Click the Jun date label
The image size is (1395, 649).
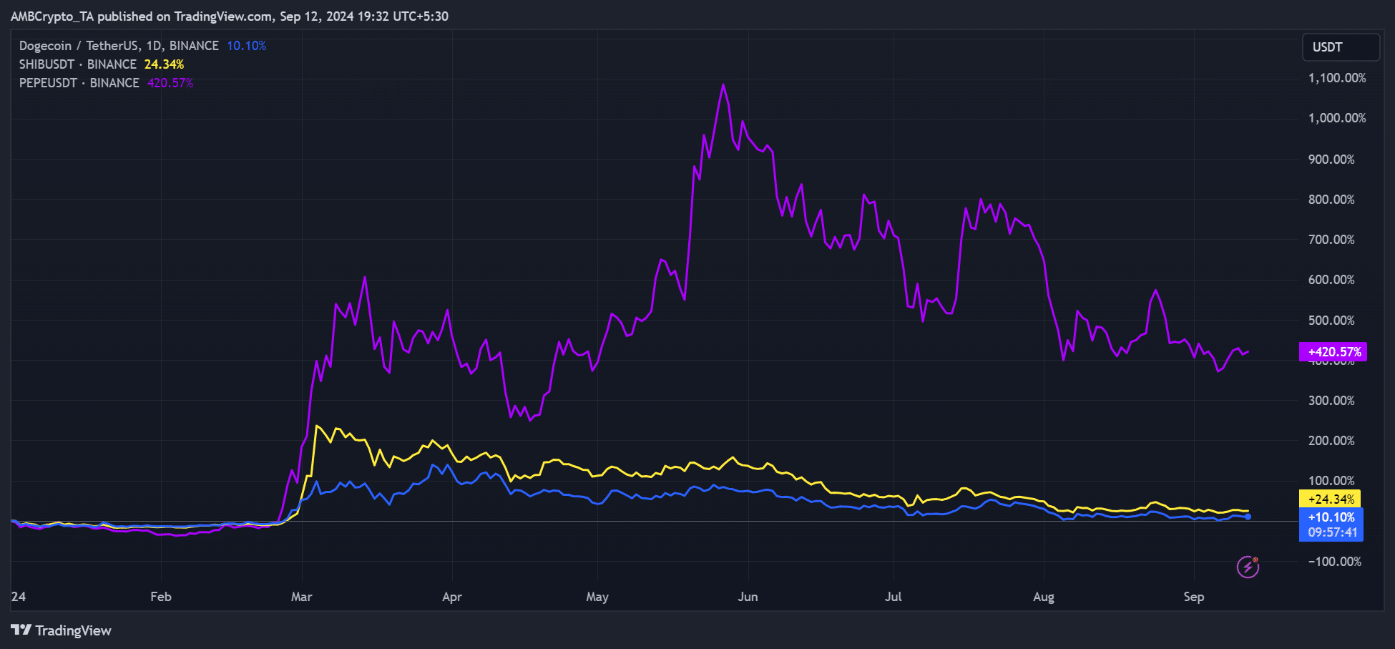pyautogui.click(x=748, y=596)
